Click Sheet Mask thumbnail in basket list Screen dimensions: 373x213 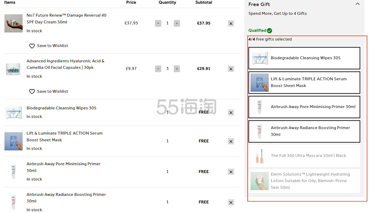pyautogui.click(x=14, y=141)
